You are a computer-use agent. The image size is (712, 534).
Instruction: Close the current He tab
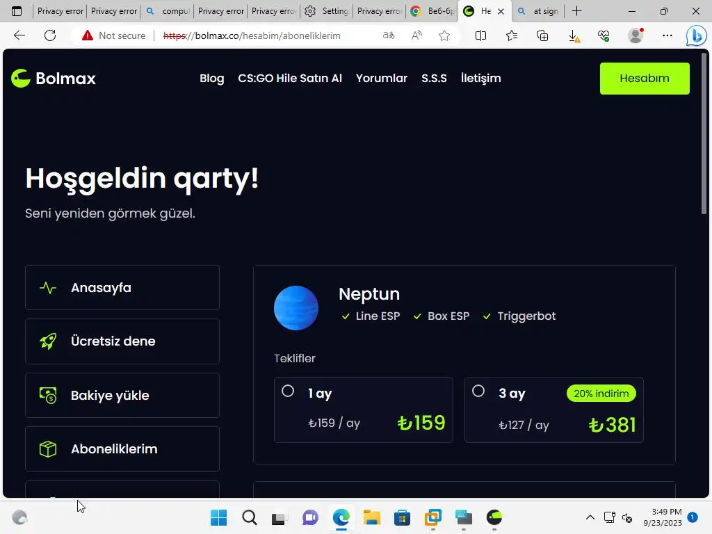[501, 11]
